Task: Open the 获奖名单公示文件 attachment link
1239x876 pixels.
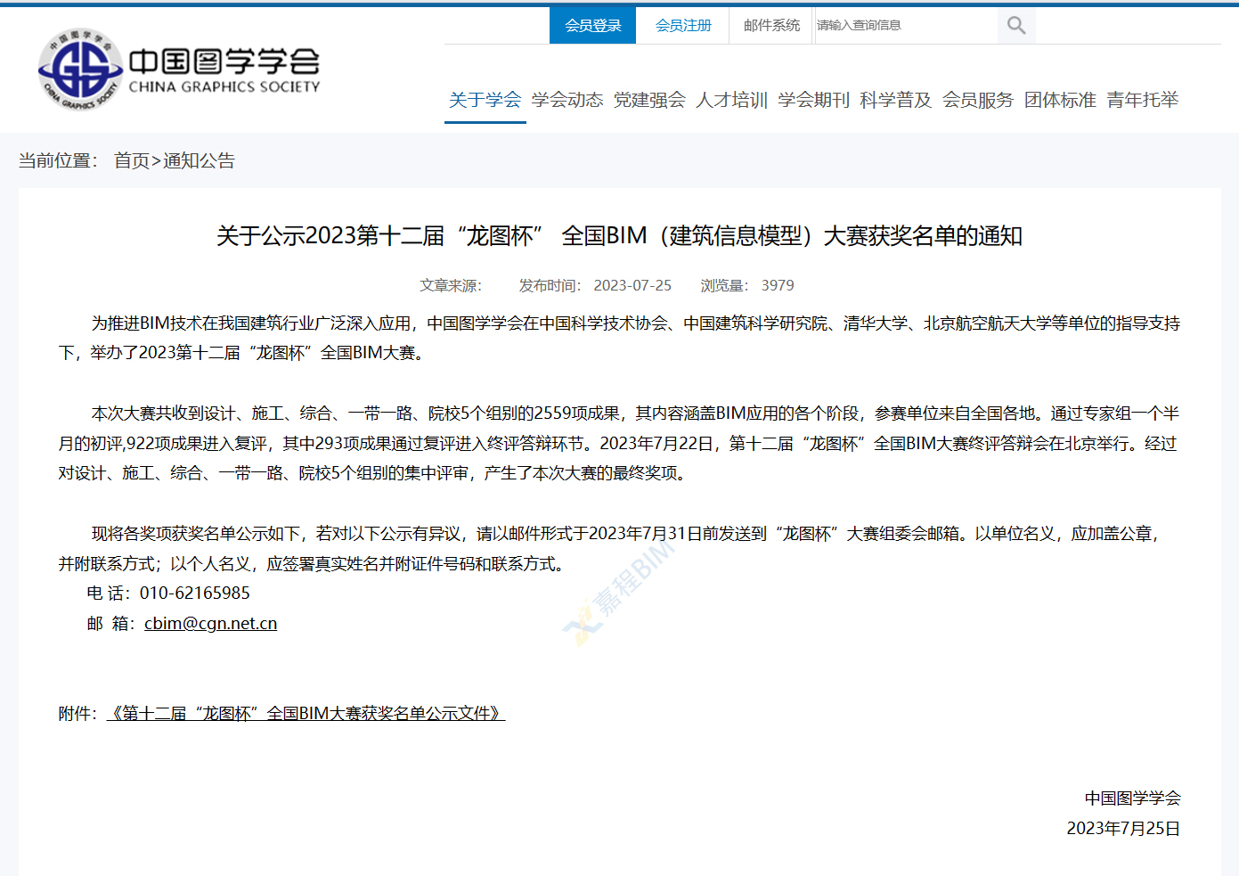Action: coord(306,714)
